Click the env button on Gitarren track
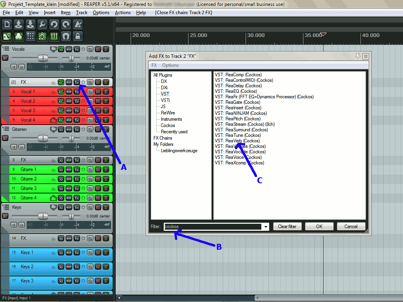This screenshot has width=403, height=302. tap(68, 129)
